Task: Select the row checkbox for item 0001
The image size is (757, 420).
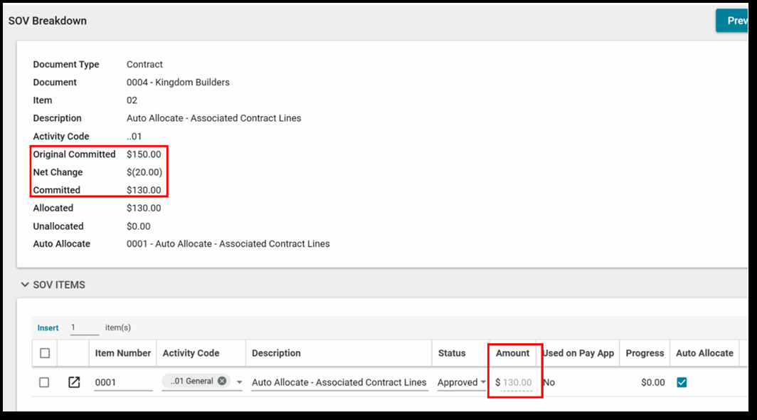Action: (44, 382)
